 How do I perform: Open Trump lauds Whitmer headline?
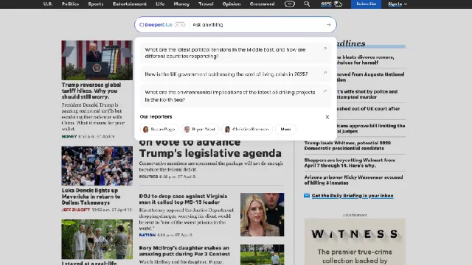tap(347, 146)
